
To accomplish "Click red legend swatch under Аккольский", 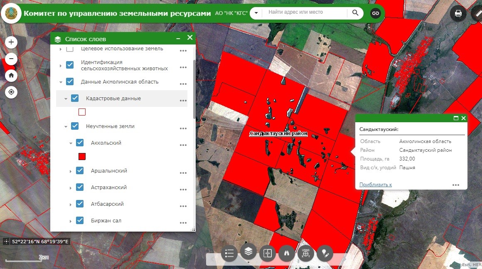I will [x=82, y=156].
